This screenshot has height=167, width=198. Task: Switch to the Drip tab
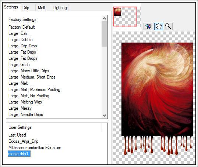click(26, 8)
